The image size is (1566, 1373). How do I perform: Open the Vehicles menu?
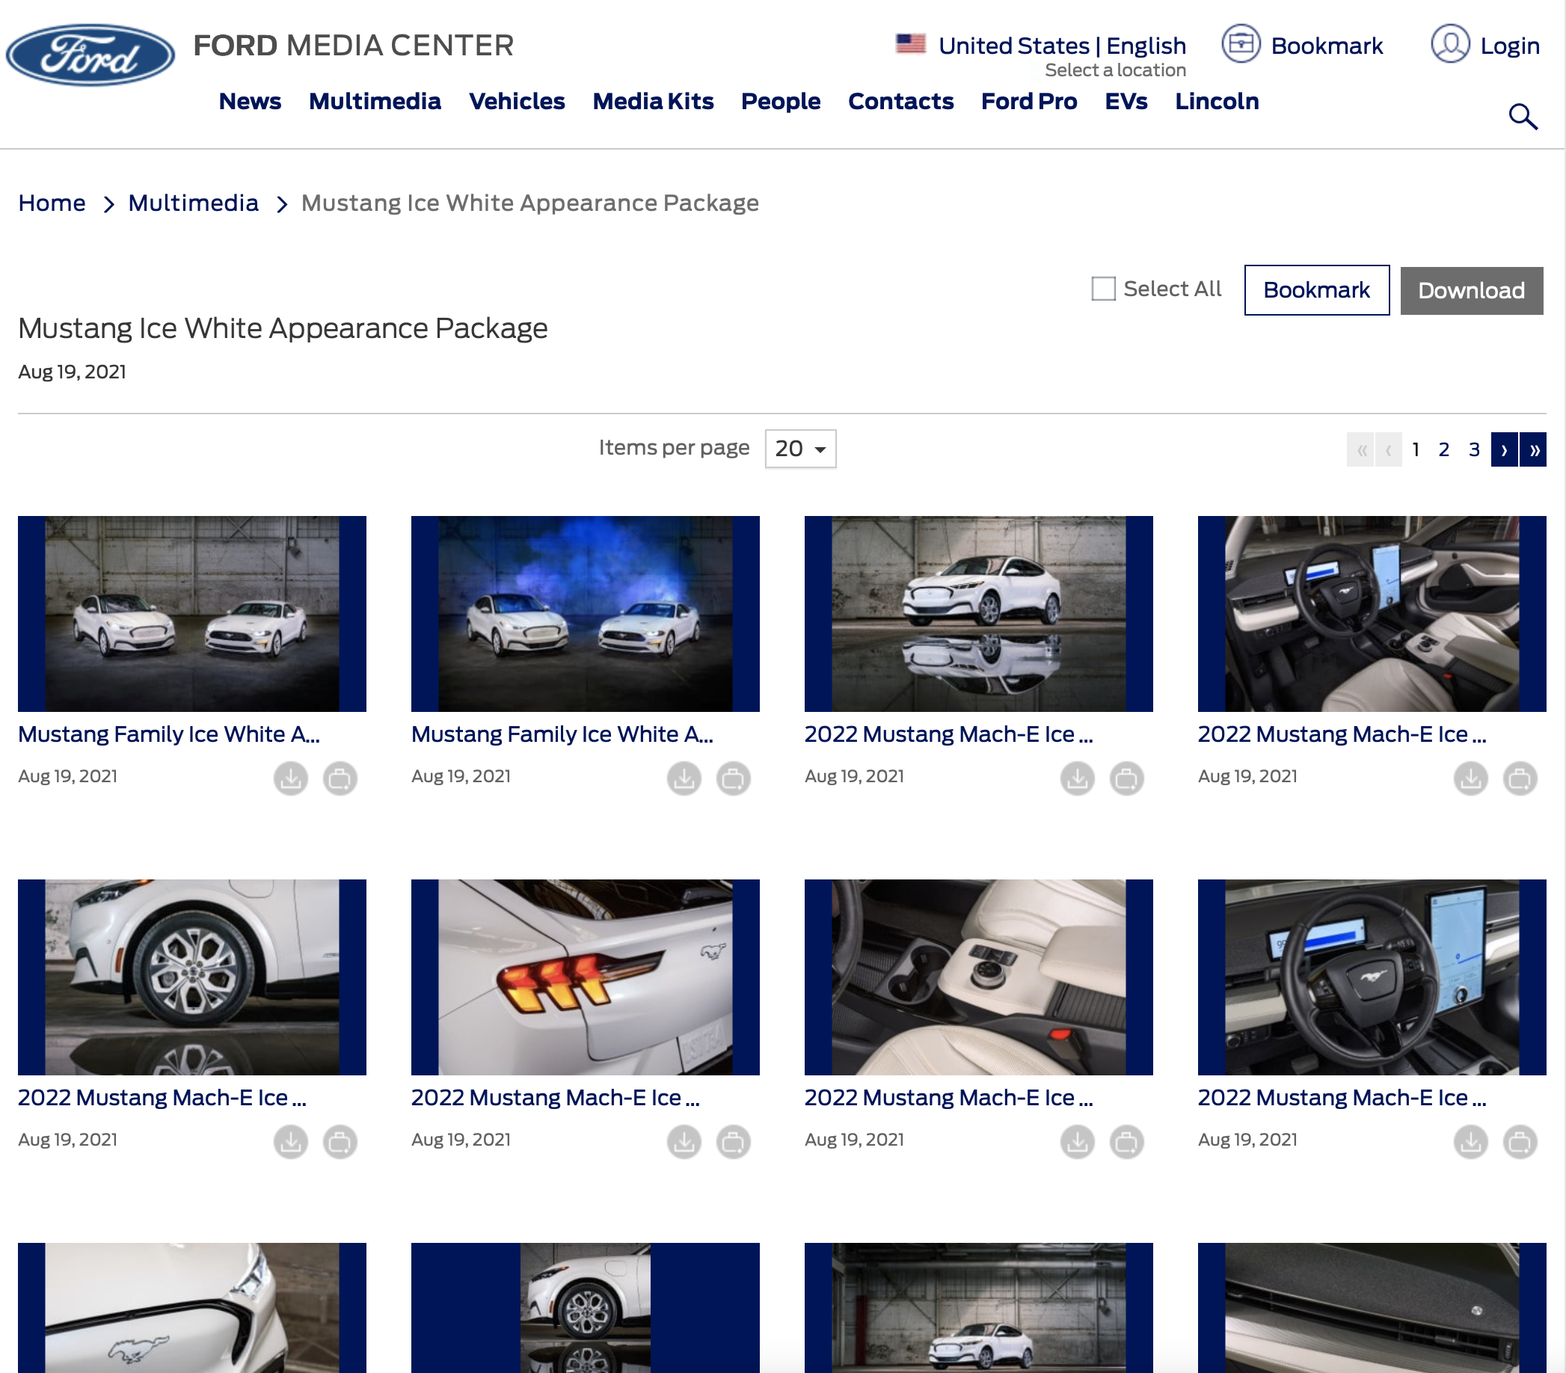(x=518, y=101)
